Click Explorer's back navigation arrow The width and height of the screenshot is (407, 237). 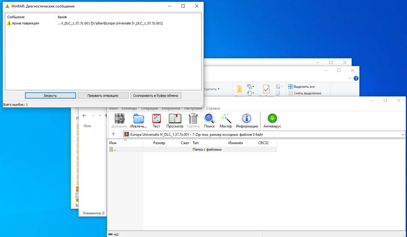(84, 116)
